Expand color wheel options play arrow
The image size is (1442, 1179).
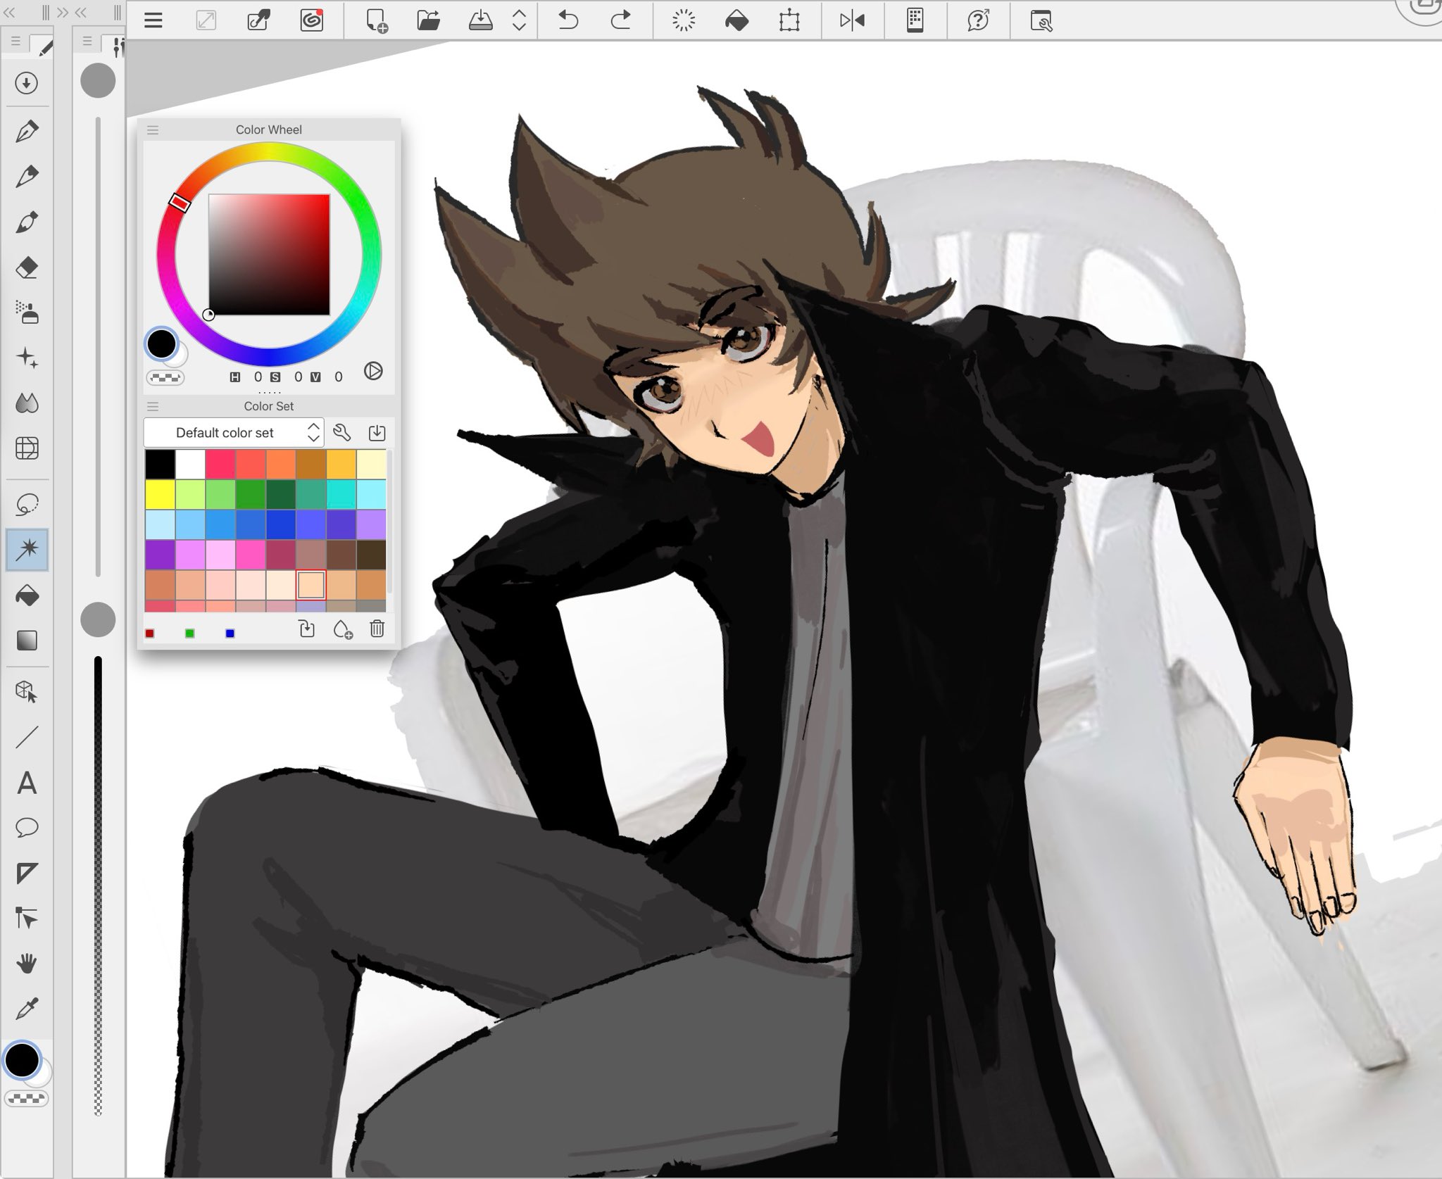pos(373,371)
